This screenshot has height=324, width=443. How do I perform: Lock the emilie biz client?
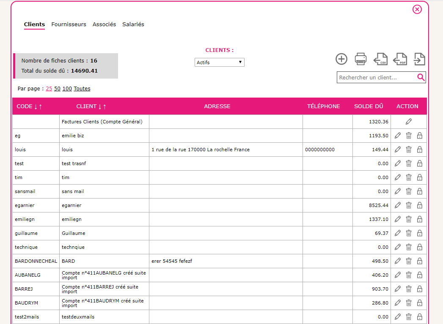tap(420, 136)
